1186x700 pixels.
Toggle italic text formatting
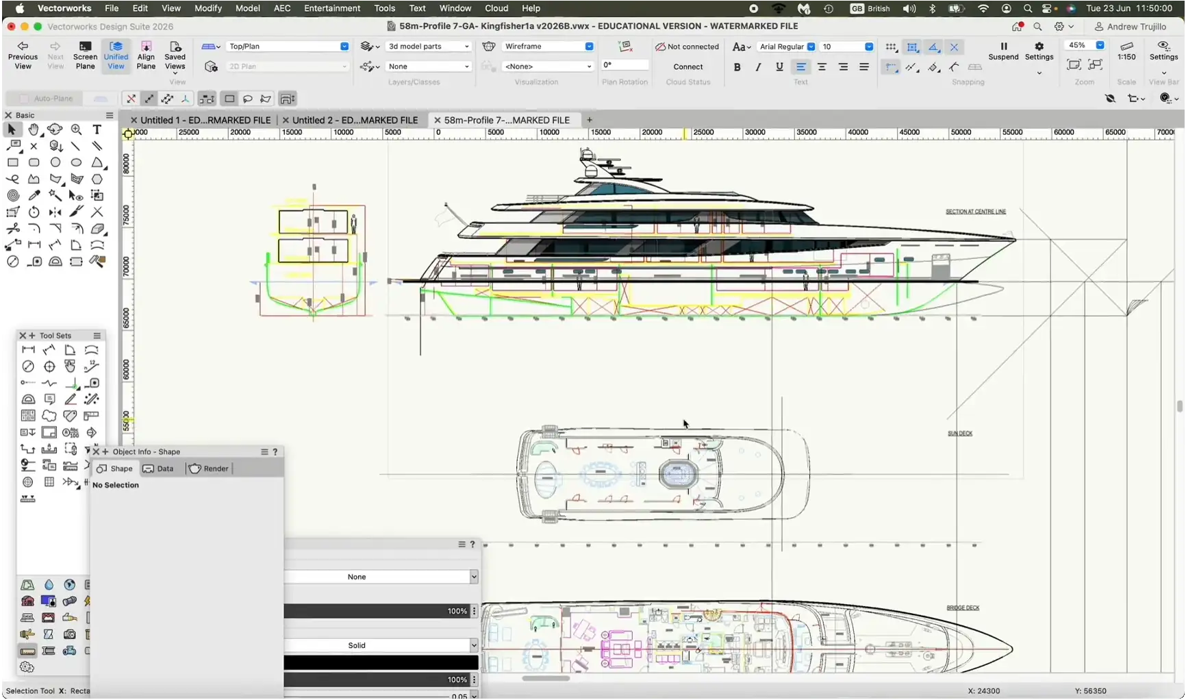(x=758, y=67)
